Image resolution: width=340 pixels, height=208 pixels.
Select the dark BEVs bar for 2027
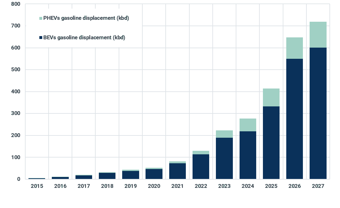(318, 113)
